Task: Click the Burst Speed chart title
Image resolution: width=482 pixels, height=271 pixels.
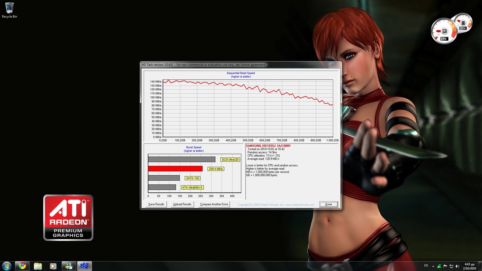Action: (194, 148)
